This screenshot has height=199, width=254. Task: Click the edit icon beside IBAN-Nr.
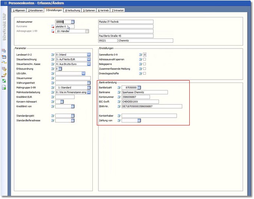[119, 106]
